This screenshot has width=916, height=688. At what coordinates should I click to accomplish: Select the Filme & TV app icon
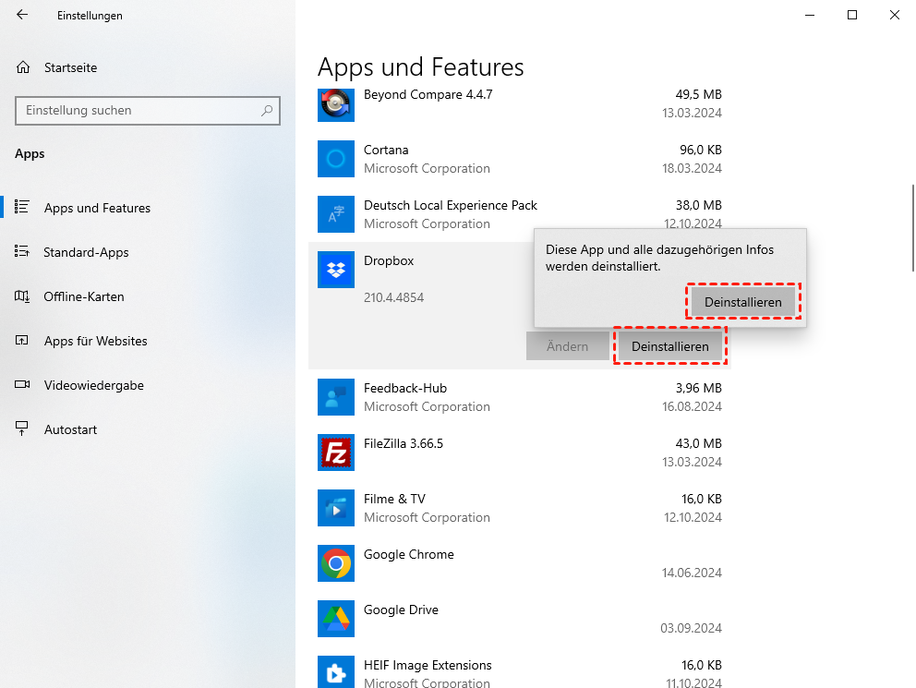(x=336, y=508)
